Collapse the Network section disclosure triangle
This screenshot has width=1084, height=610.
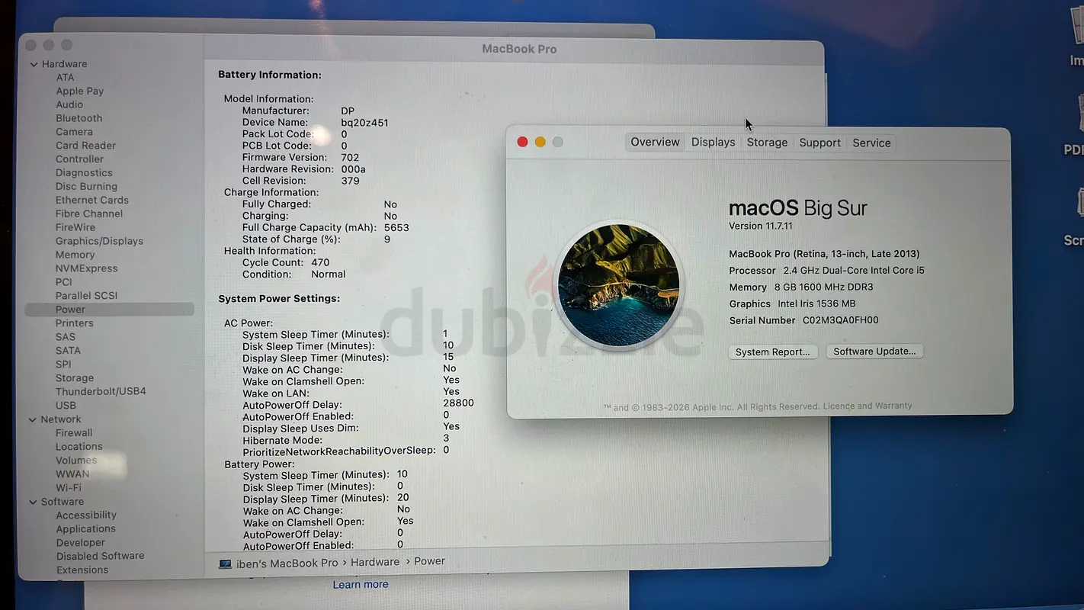[x=34, y=419]
